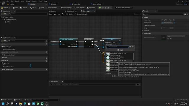Click the Compile toolbar button
189x106 pixels.
point(5,8)
